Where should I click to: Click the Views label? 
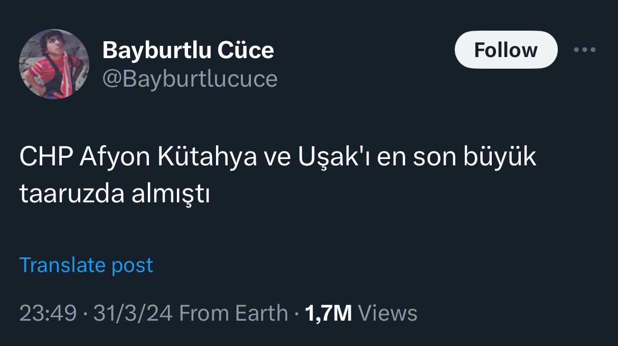click(388, 313)
